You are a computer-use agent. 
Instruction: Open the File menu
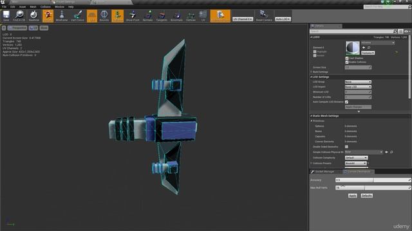(5, 7)
